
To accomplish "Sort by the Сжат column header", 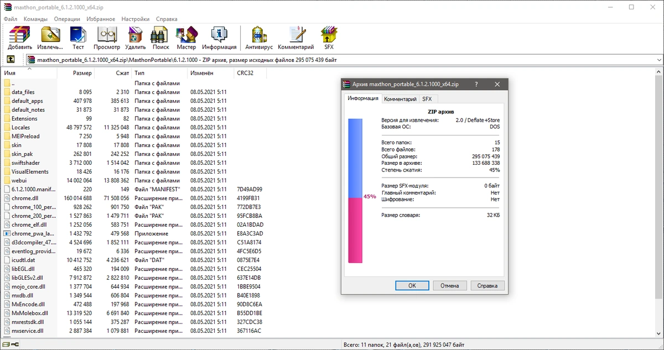I will click(113, 73).
